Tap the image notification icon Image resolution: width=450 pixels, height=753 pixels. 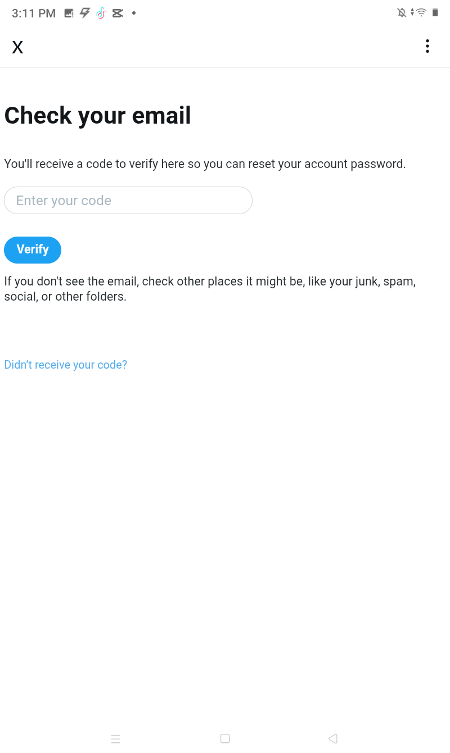click(x=69, y=13)
